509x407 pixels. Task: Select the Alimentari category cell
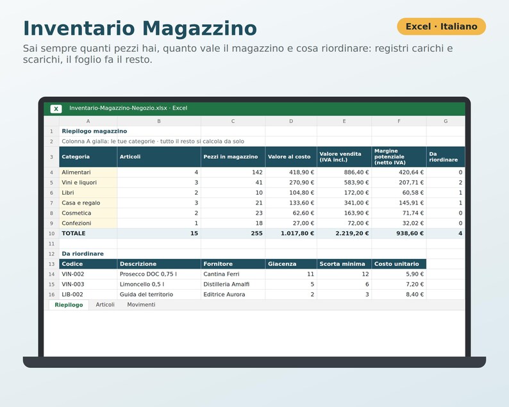[88, 172]
